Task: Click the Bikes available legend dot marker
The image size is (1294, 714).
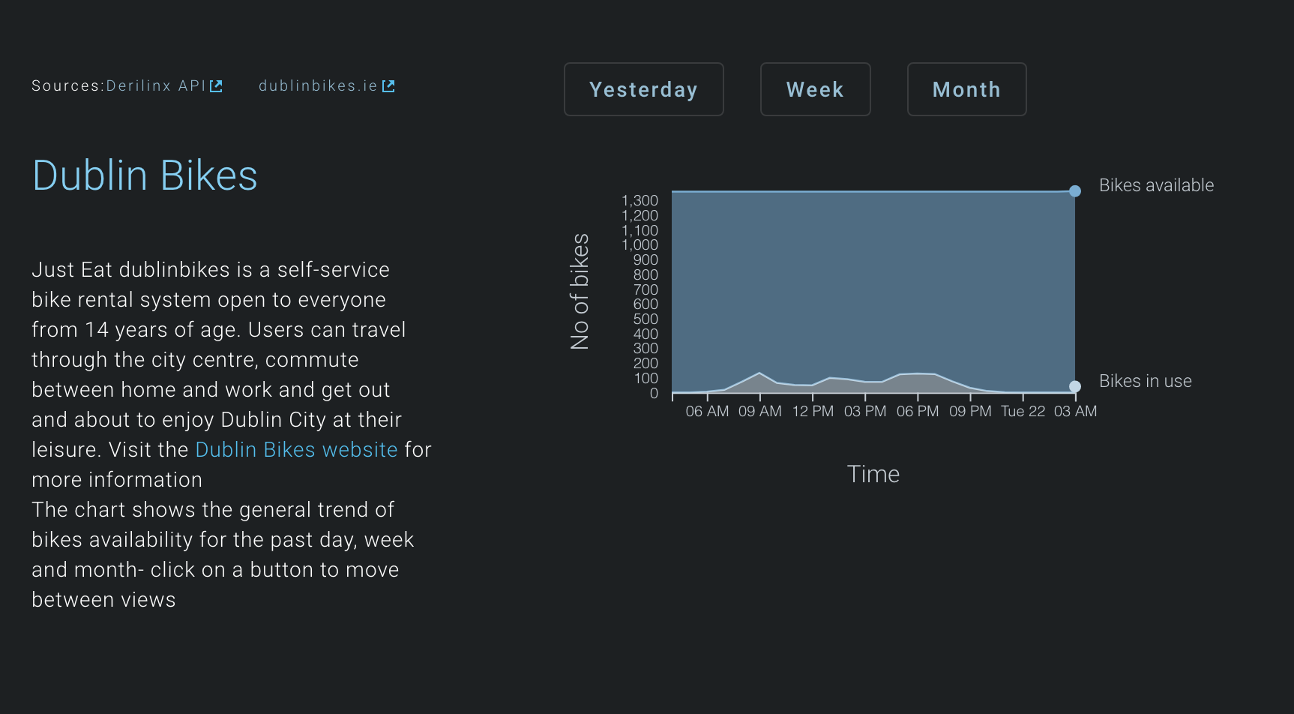Action: [1075, 190]
